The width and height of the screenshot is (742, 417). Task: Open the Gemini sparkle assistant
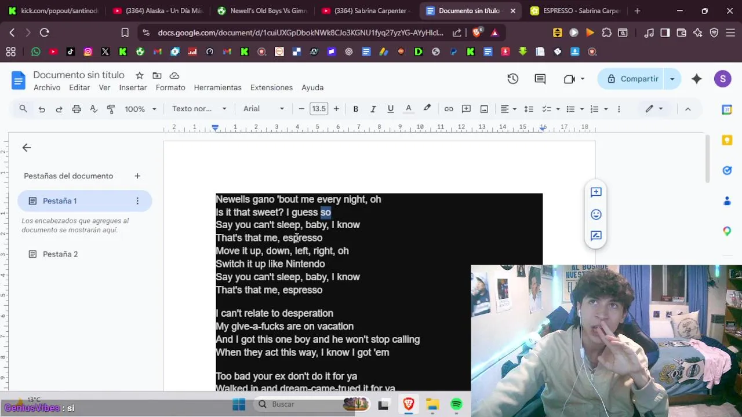(697, 79)
